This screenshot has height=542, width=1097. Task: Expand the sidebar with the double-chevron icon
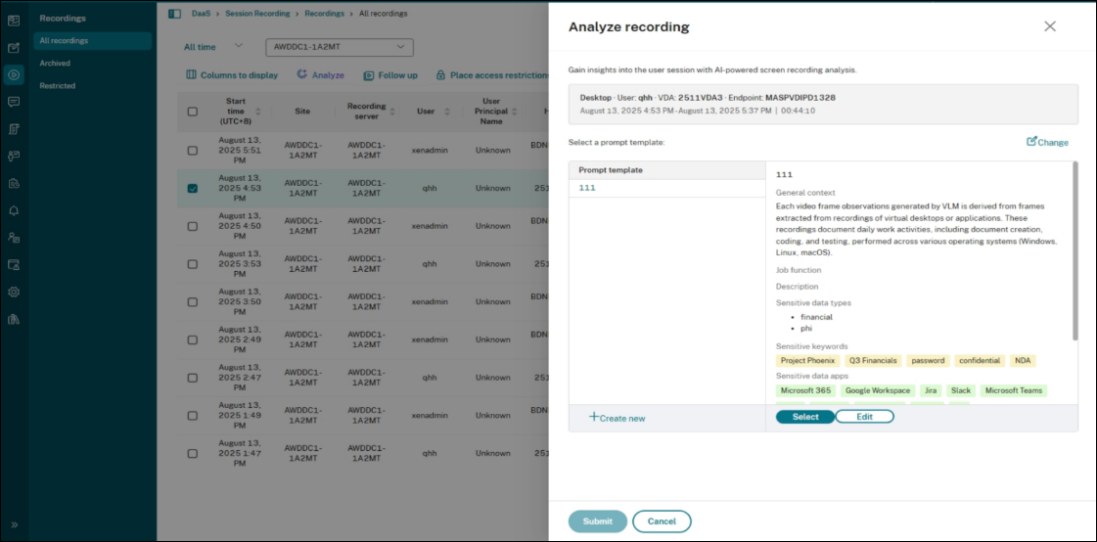click(14, 524)
